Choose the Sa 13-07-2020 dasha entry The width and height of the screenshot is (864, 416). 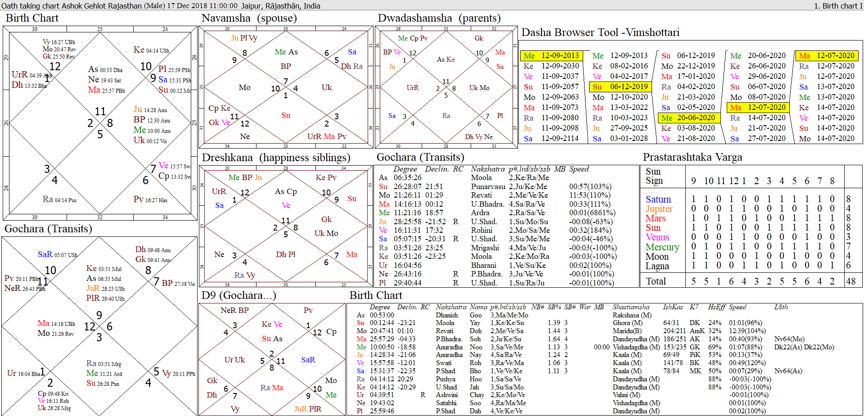[x=827, y=86]
